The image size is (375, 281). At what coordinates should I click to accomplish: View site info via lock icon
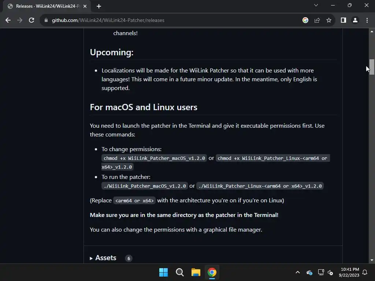click(x=46, y=20)
